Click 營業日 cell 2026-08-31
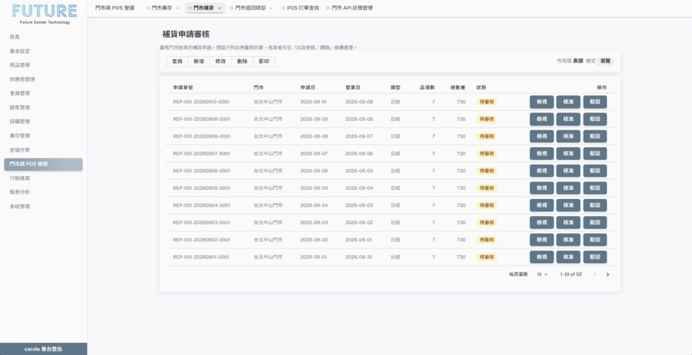 click(x=359, y=256)
